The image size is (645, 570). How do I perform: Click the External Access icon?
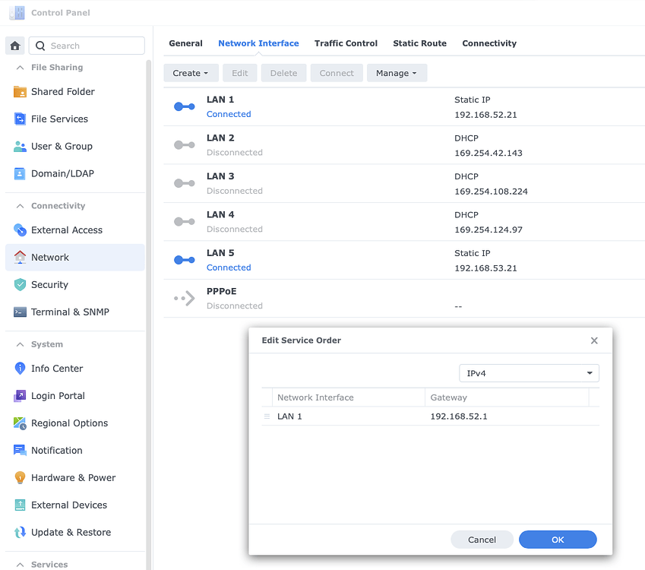20,230
